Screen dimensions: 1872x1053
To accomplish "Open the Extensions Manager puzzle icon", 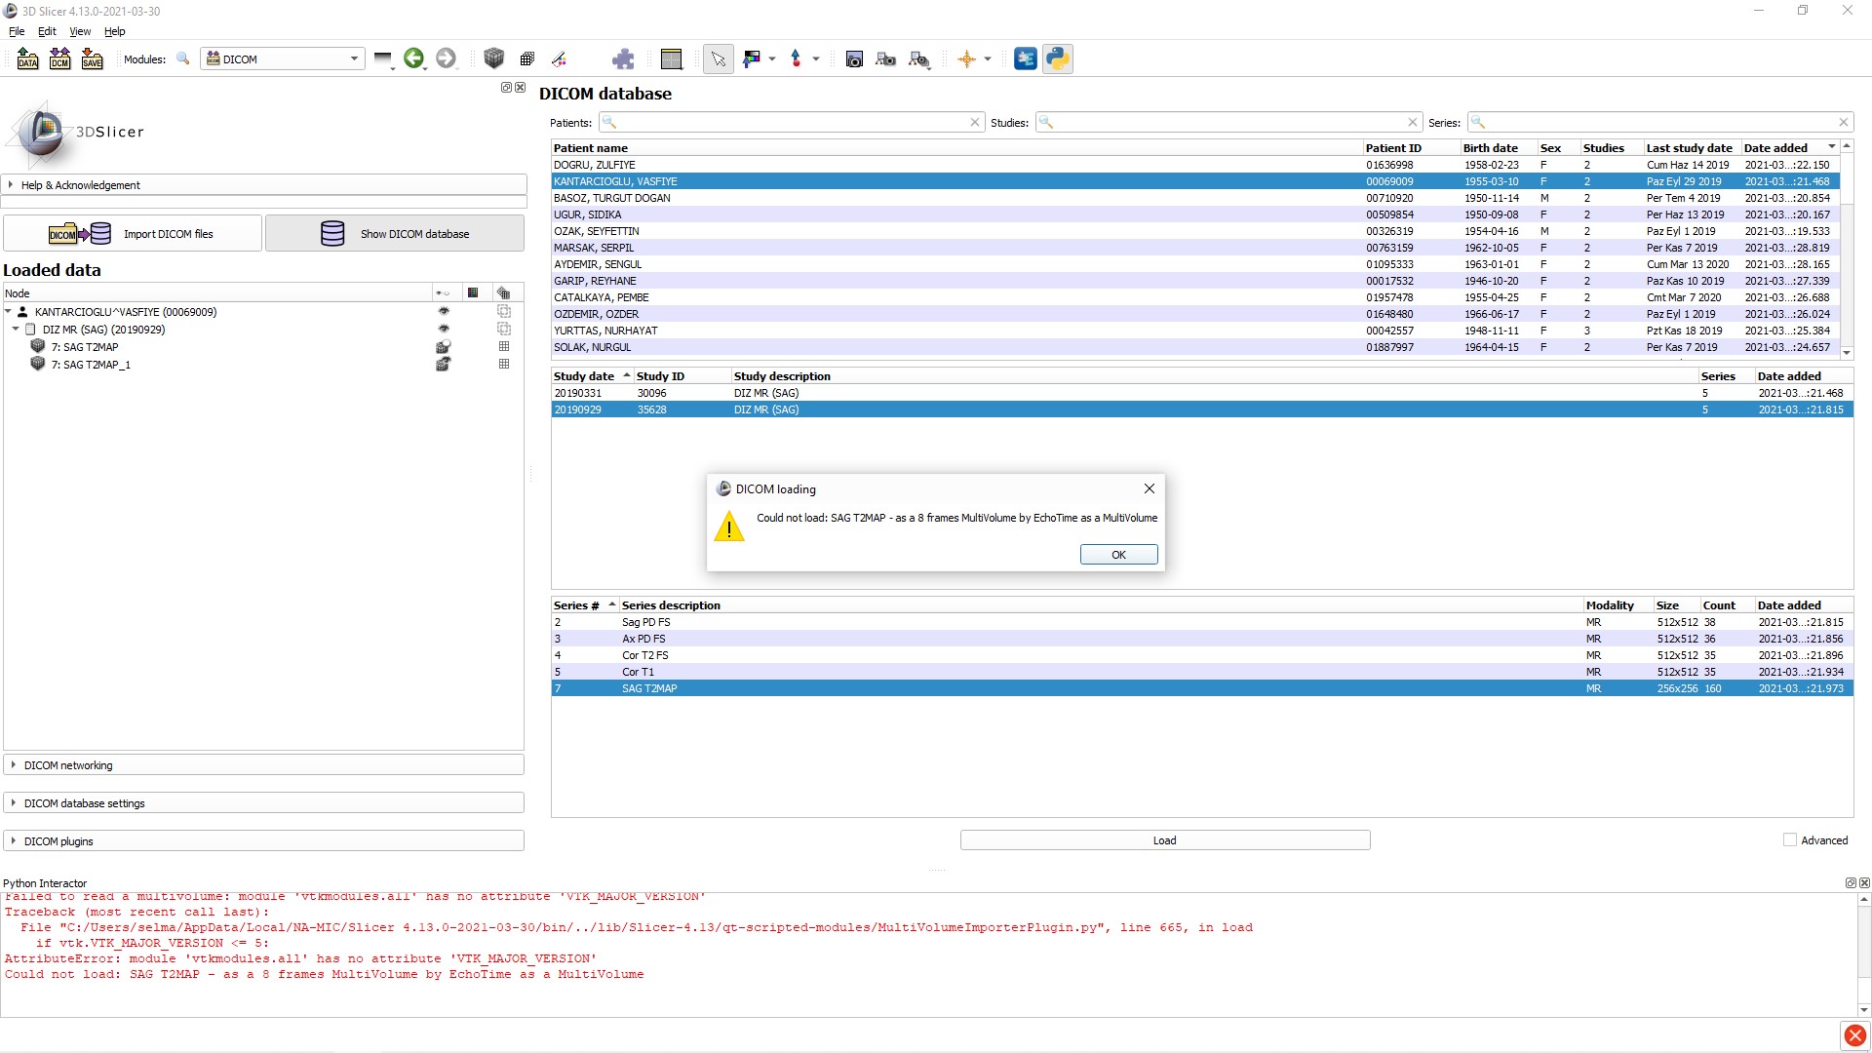I will pos(623,59).
